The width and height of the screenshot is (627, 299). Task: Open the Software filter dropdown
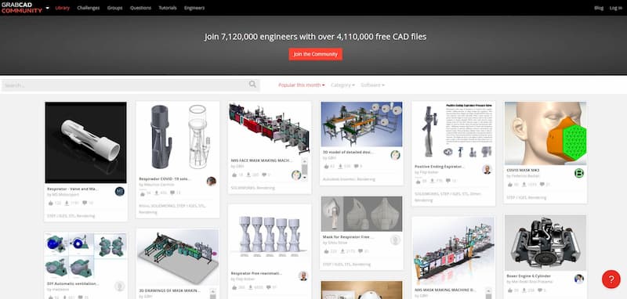(x=373, y=85)
